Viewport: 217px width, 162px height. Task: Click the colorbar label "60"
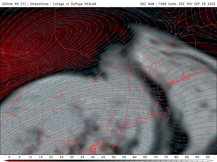coord(135,157)
